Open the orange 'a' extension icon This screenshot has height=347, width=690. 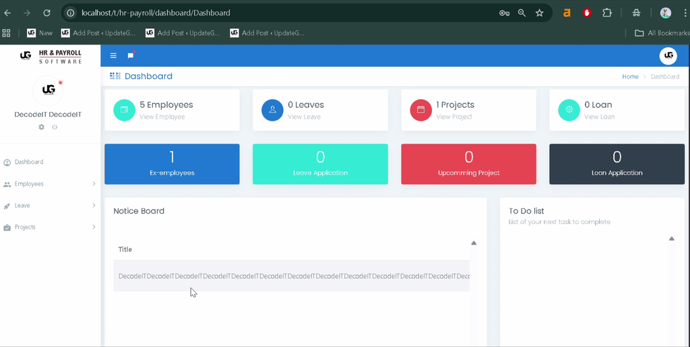(x=567, y=13)
